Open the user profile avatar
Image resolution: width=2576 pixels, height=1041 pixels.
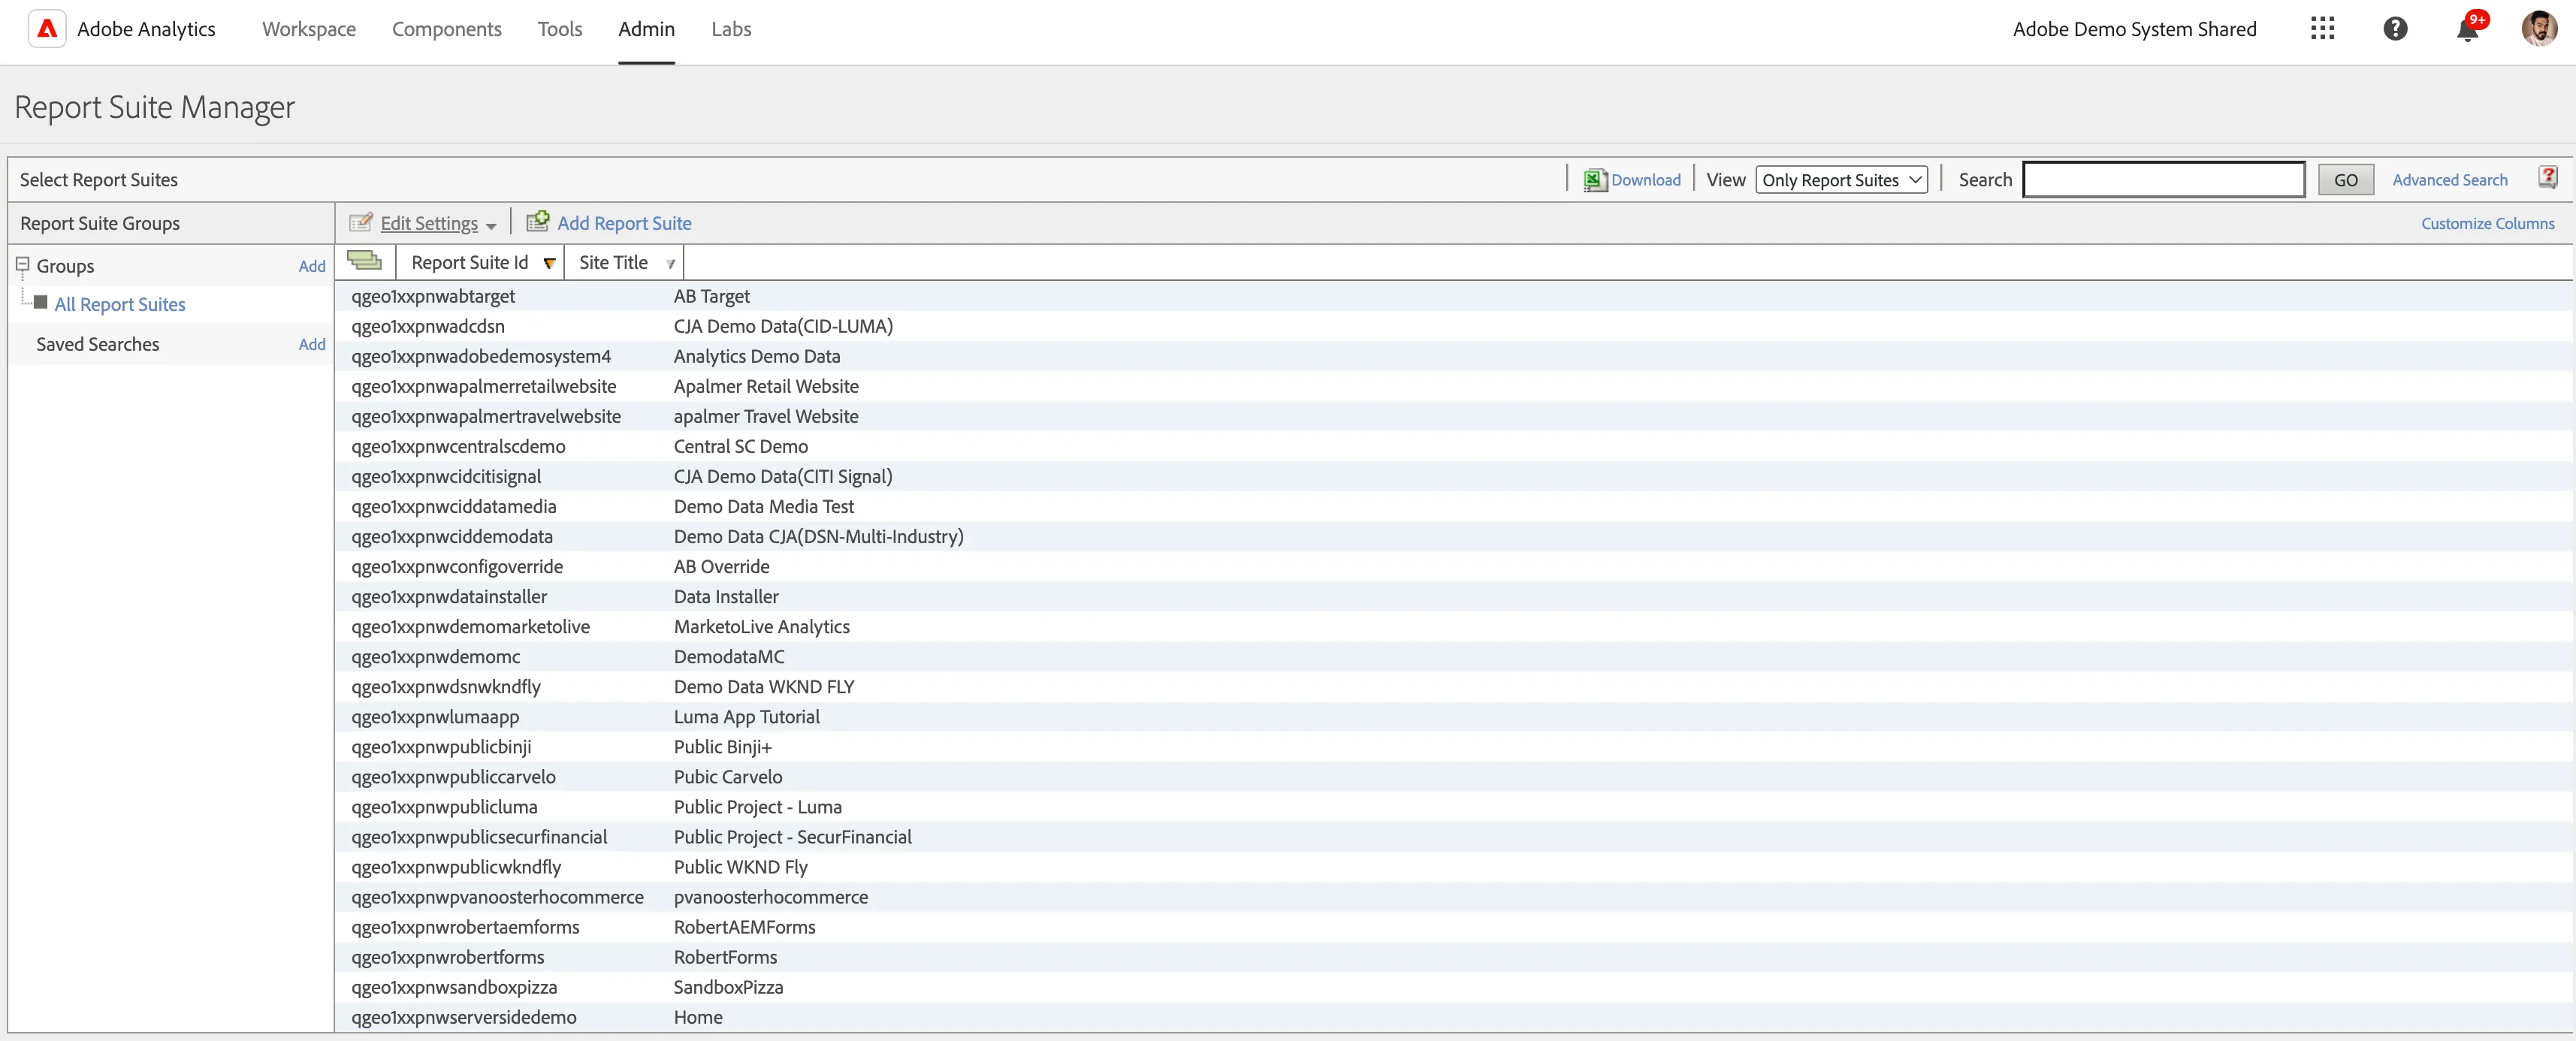pos(2539,29)
